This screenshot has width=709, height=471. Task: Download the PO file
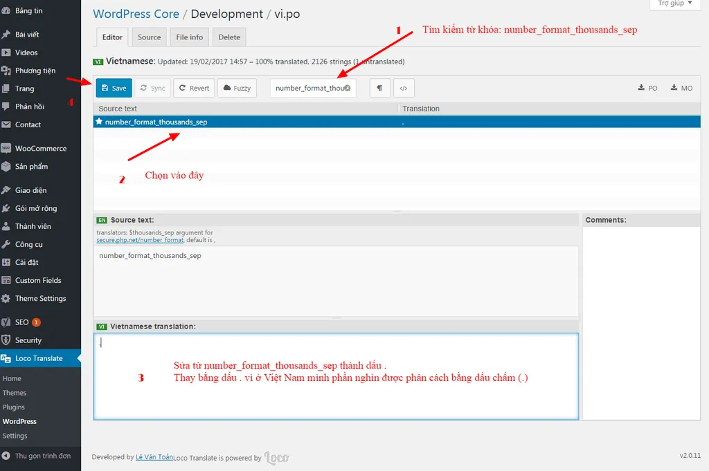coord(647,88)
